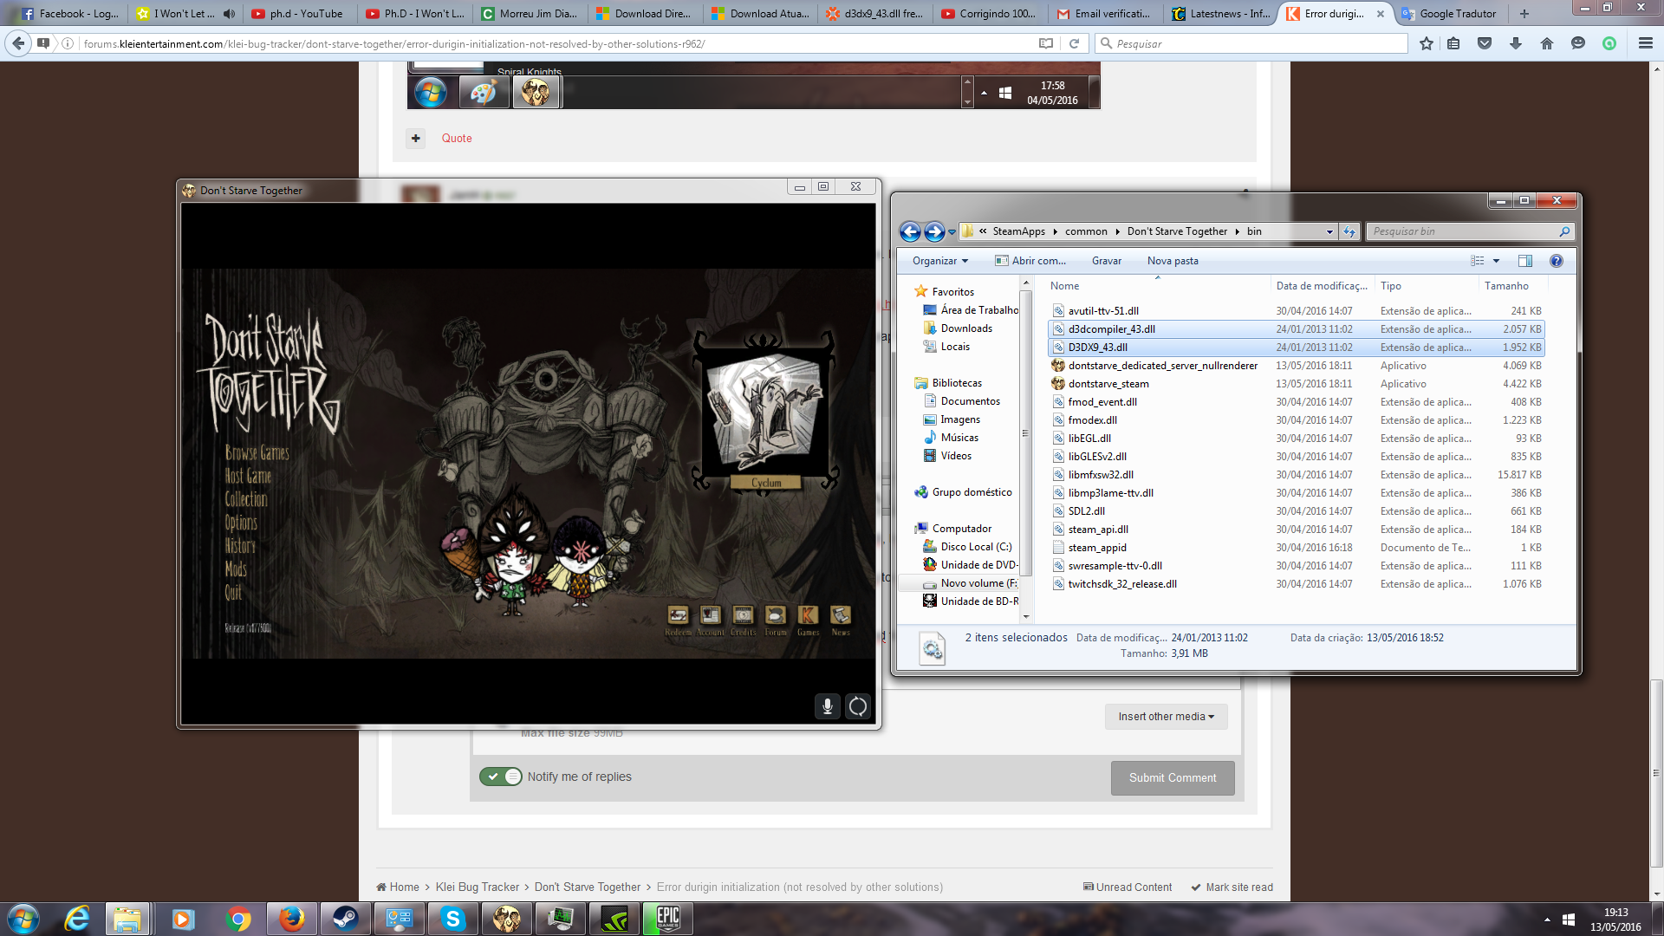The height and width of the screenshot is (936, 1664).
Task: Open Explorer view options dropdown arrow
Action: (1496, 261)
